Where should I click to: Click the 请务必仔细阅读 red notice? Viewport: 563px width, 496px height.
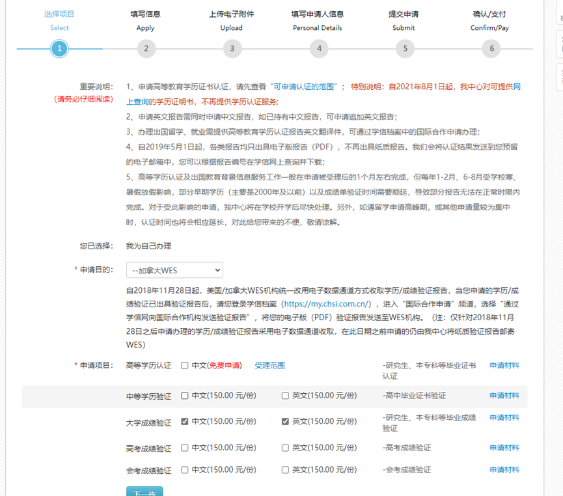(x=83, y=99)
